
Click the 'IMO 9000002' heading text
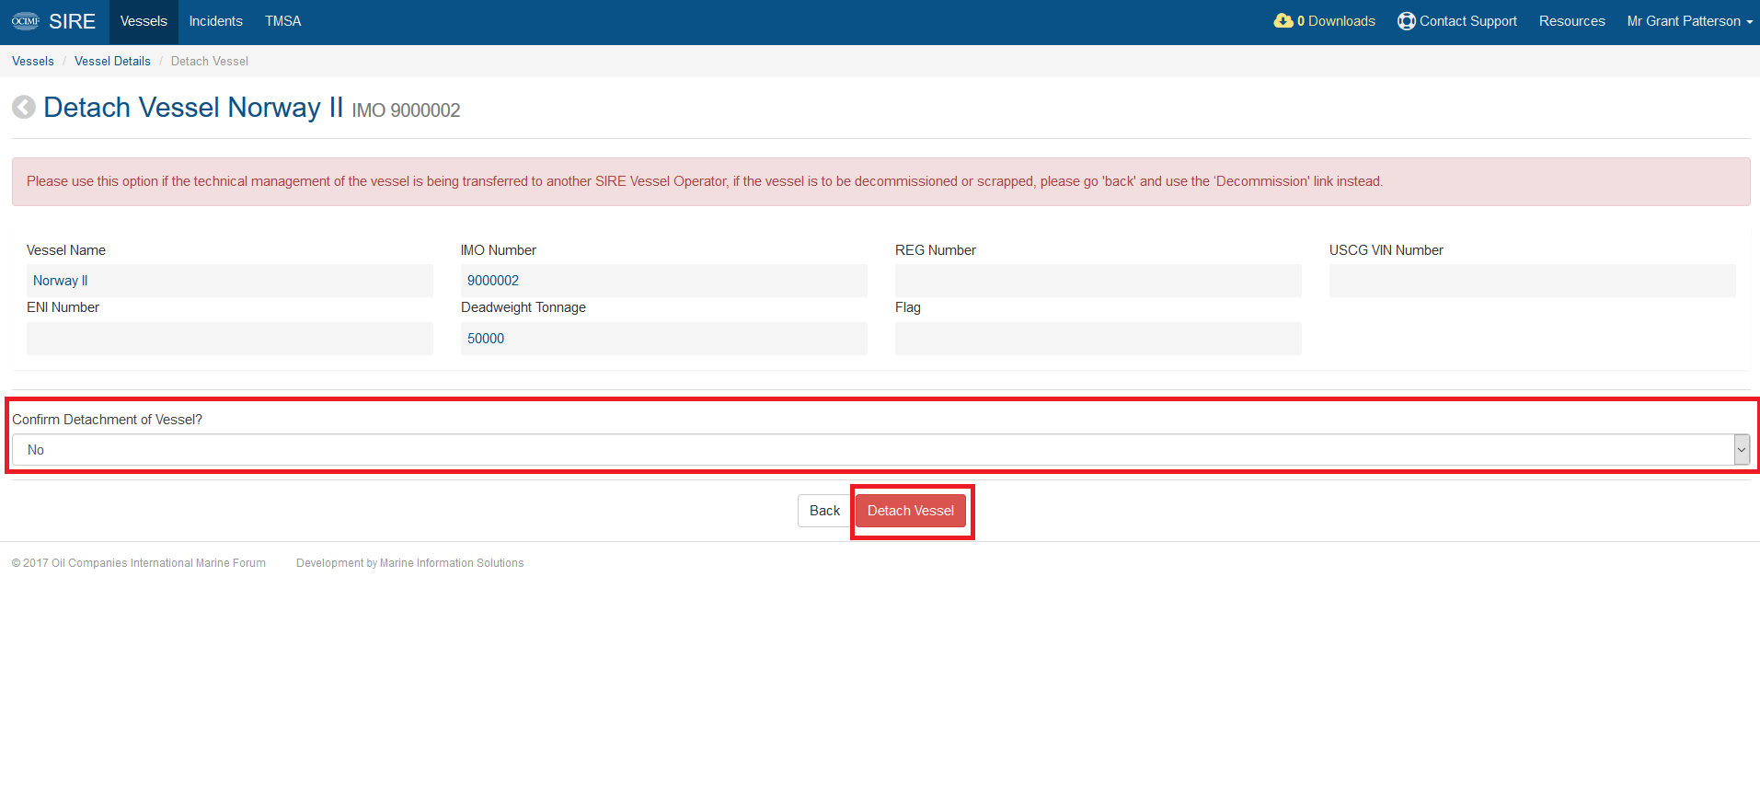click(406, 110)
